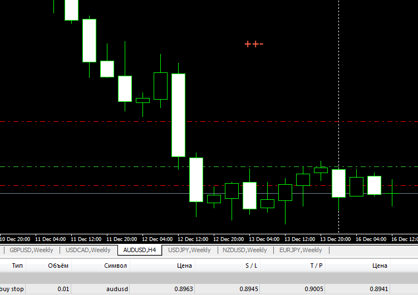Click the 0.8945 stop loss value
The image size is (418, 295).
click(x=228, y=289)
